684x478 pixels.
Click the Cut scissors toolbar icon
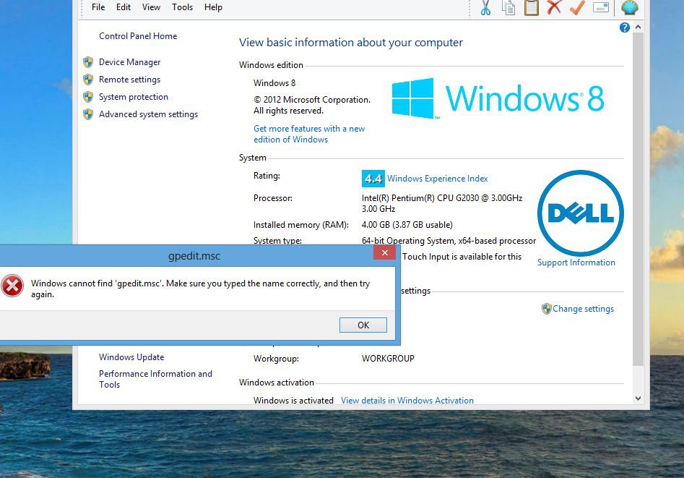click(485, 7)
